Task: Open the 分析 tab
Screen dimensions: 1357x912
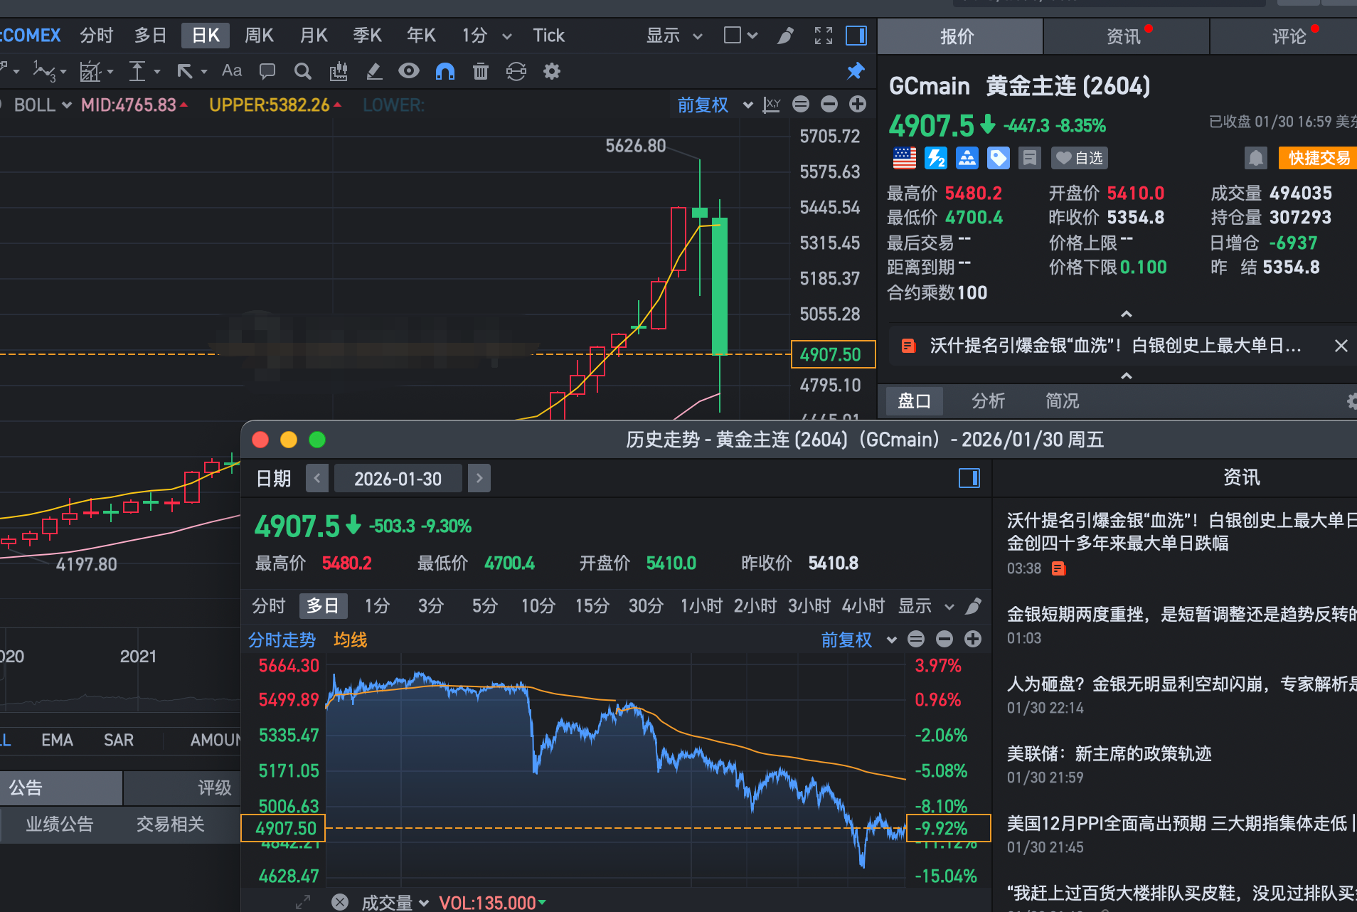Action: click(988, 401)
